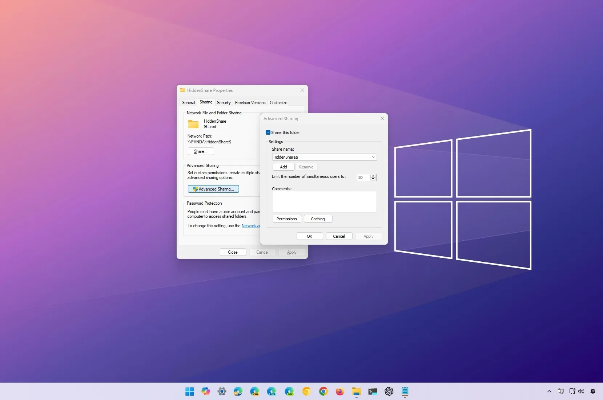Launch Firefox from the taskbar

point(340,391)
